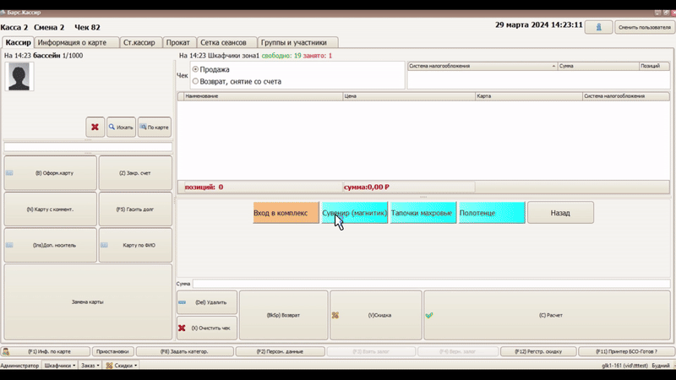Click the Наименование column header

[x=264, y=96]
